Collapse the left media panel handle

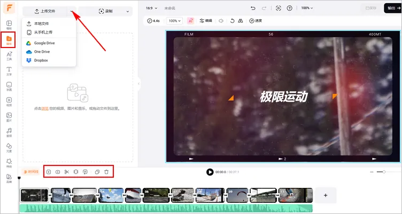coord(139,84)
